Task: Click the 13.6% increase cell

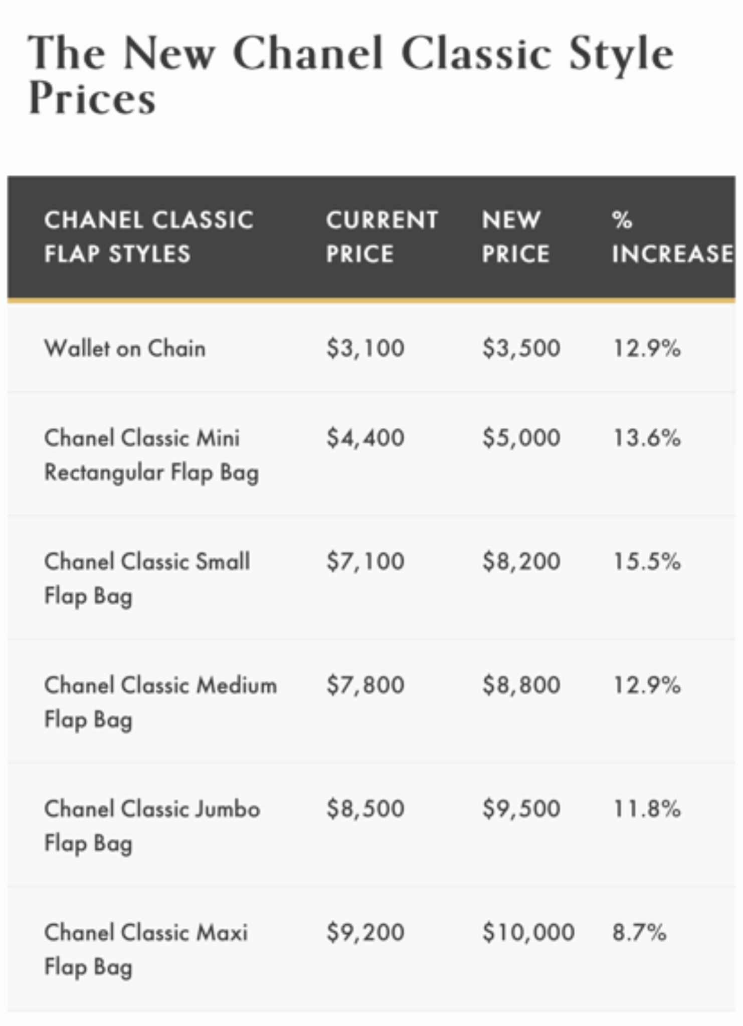Action: [x=647, y=438]
